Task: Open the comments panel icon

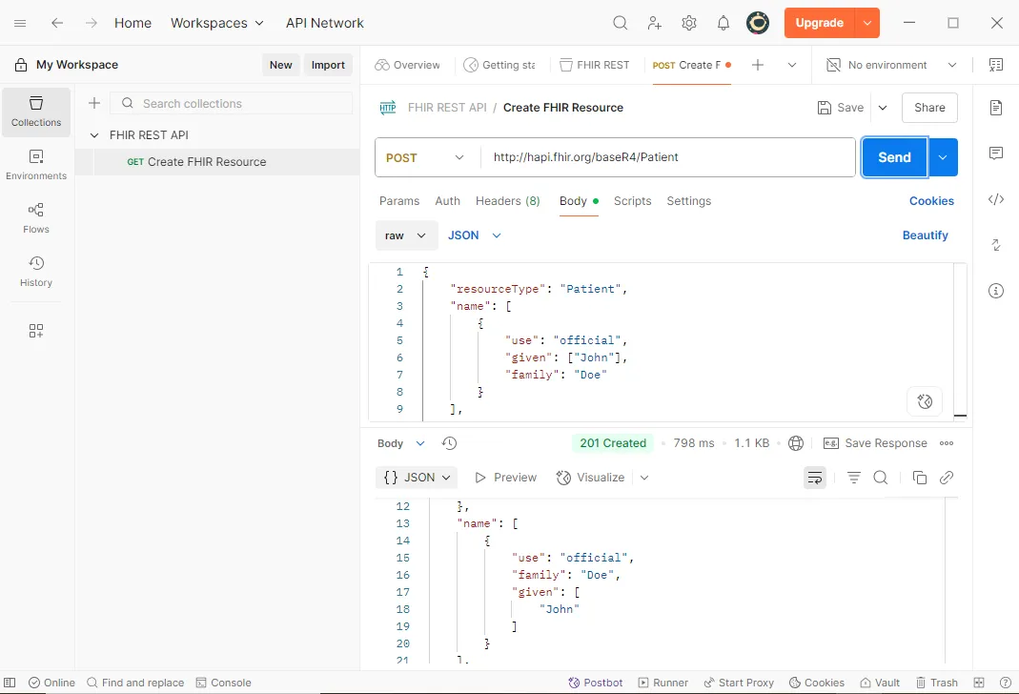Action: tap(996, 153)
